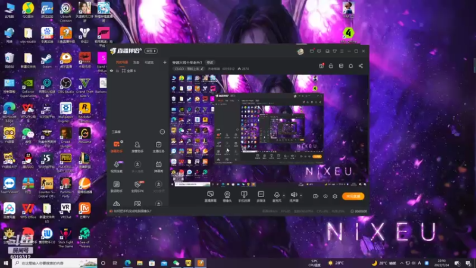Image resolution: width=476 pixels, height=268 pixels.
Task: Add a screen capture source
Action: point(211,197)
